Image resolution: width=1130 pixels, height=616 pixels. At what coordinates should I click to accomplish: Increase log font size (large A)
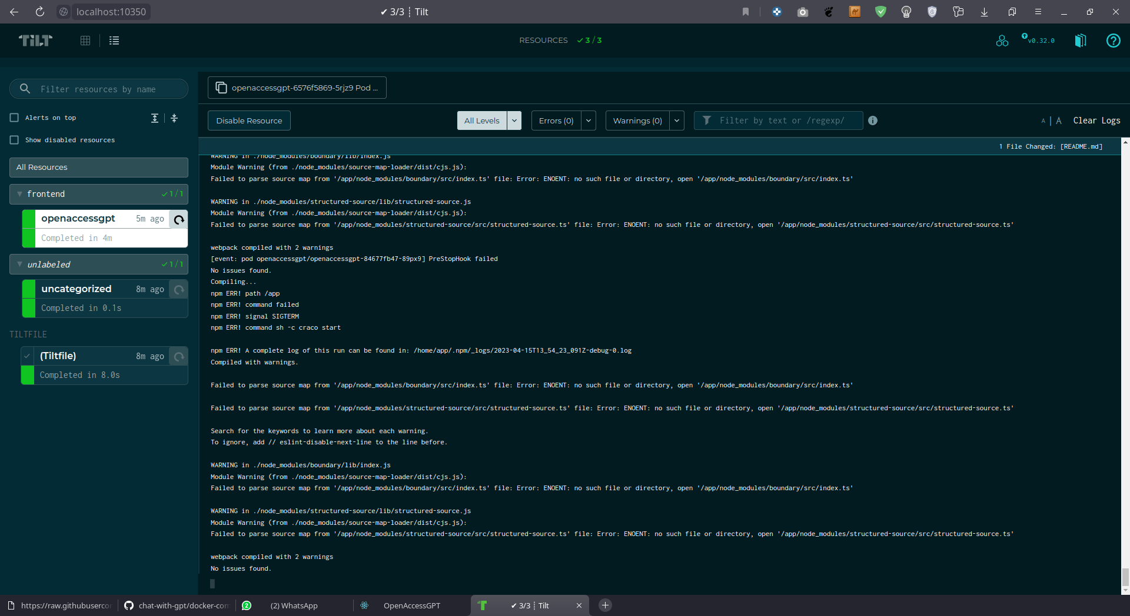tap(1058, 120)
